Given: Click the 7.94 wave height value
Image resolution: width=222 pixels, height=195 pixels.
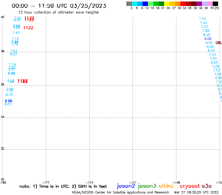Looking at the screenshot, I should pos(212,55).
